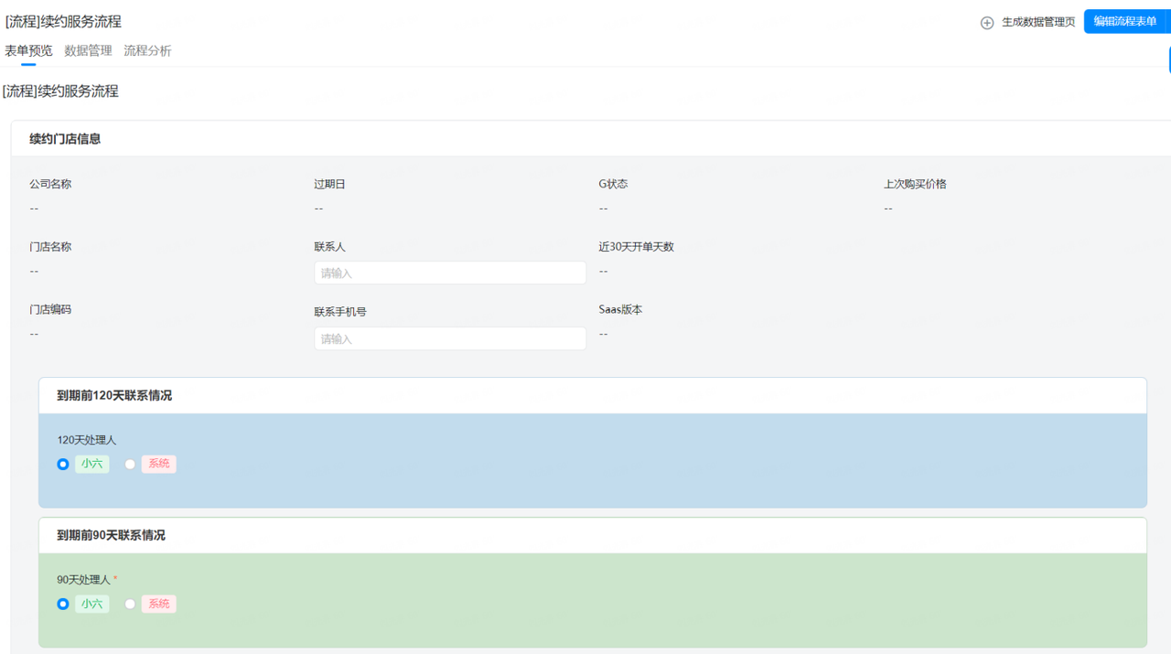Click the green 小六 tag under 120天处理人

point(91,464)
